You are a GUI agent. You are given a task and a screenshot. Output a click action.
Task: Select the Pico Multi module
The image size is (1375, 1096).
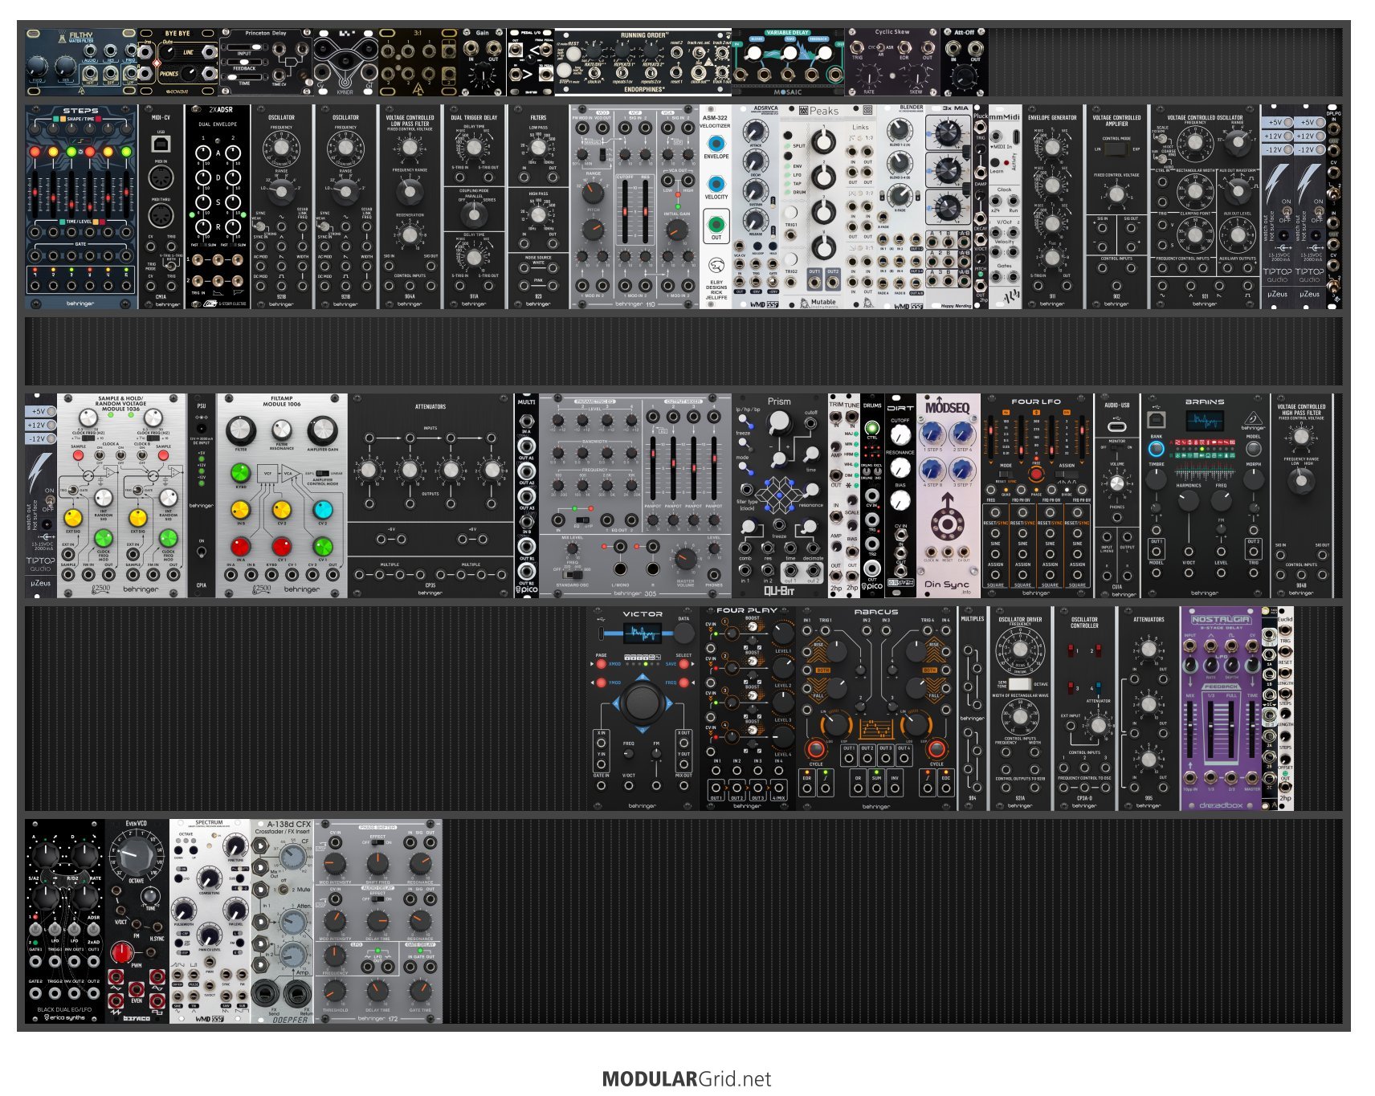[526, 495]
